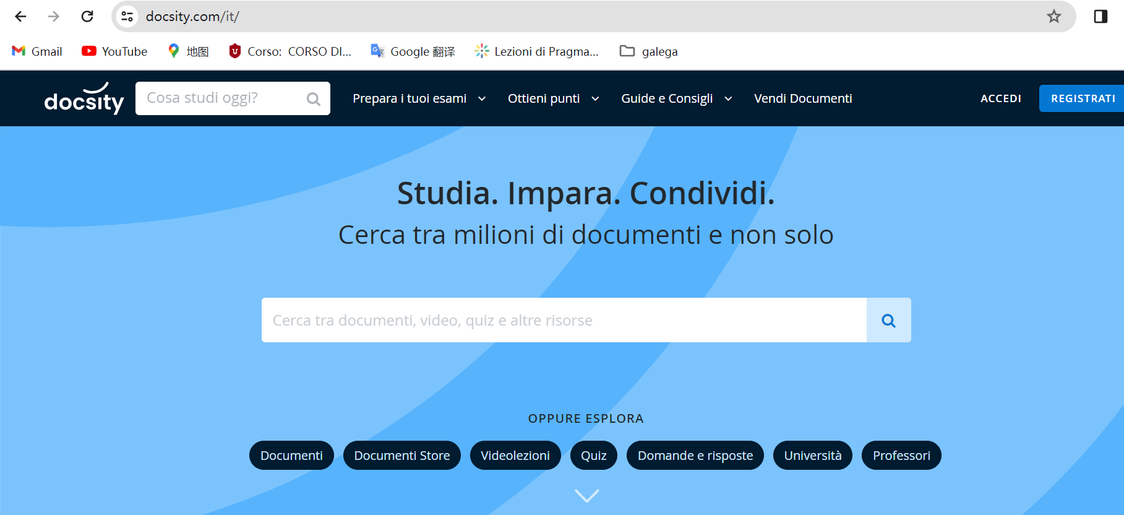Open the galega bookmarks folder
Viewport: 1124px width, 515px height.
[648, 51]
